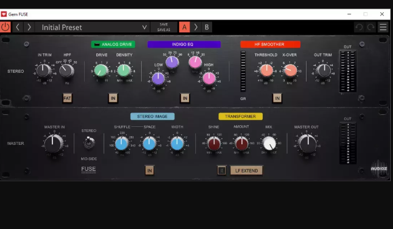Image resolution: width=393 pixels, height=229 pixels.
Task: Close the Gem FUSE window
Action: pyautogui.click(x=381, y=14)
